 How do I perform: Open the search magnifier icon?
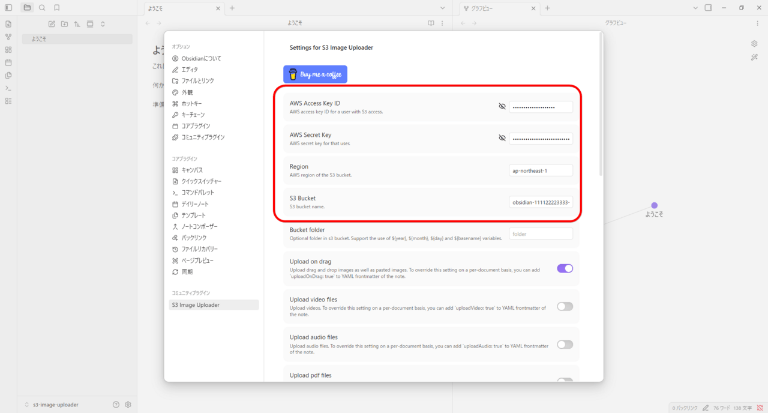42,8
